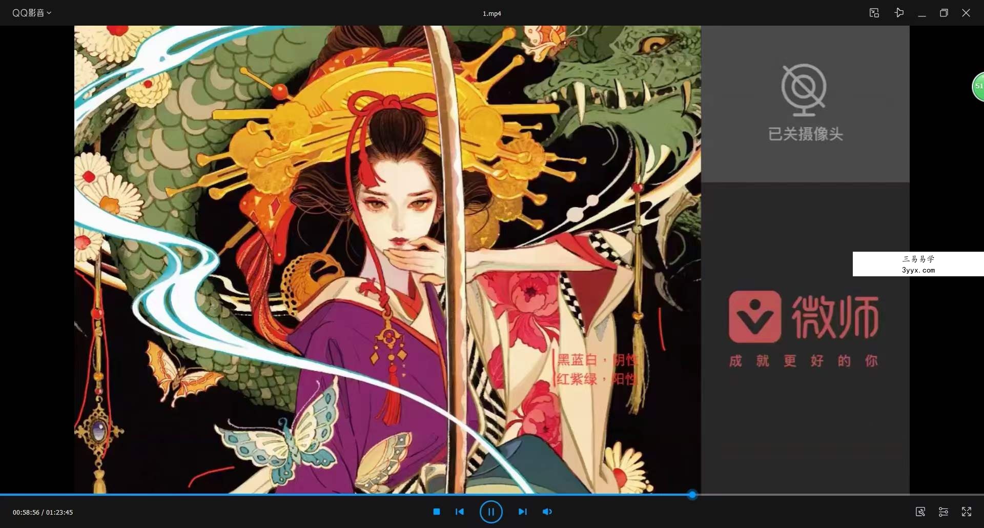Seek to the unplayed part of the progress bar
984x528 pixels.
pos(840,495)
